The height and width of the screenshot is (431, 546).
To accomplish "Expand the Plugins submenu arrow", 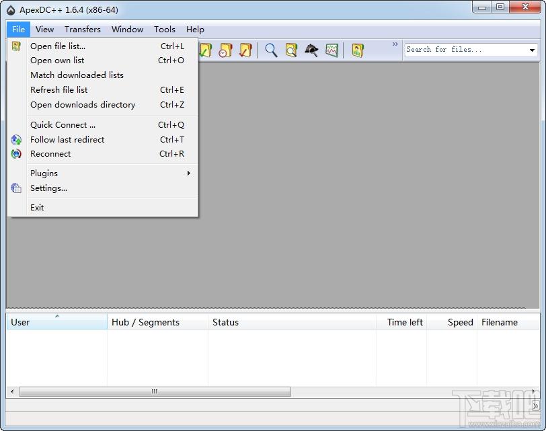I will coord(188,173).
